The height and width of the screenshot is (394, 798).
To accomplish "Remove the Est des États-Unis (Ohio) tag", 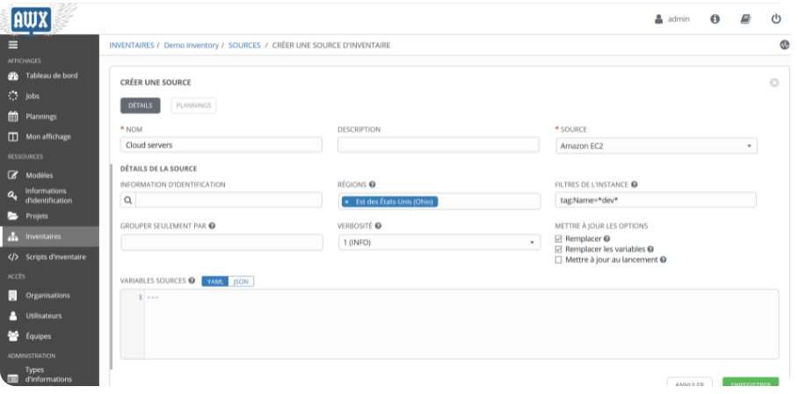I will pyautogui.click(x=346, y=202).
